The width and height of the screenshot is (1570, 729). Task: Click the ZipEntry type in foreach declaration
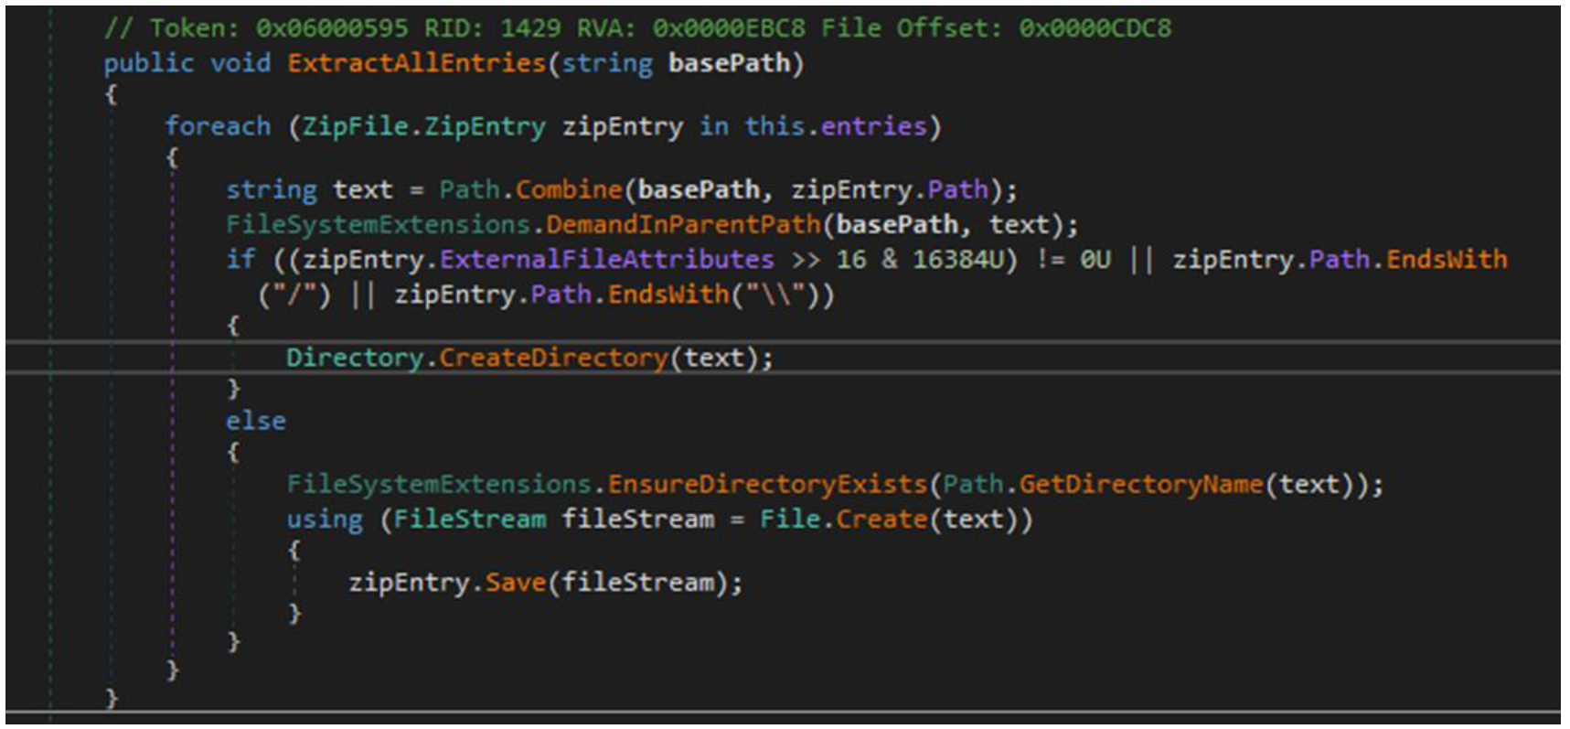(x=485, y=126)
